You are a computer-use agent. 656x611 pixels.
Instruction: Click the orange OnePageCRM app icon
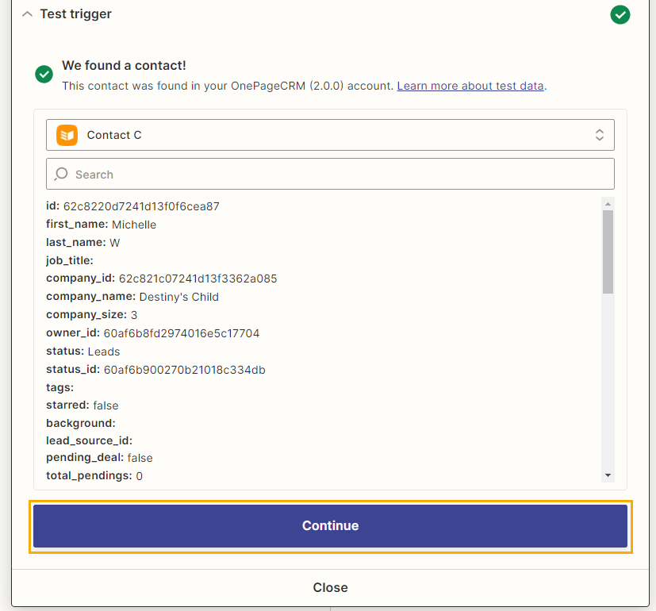[67, 135]
